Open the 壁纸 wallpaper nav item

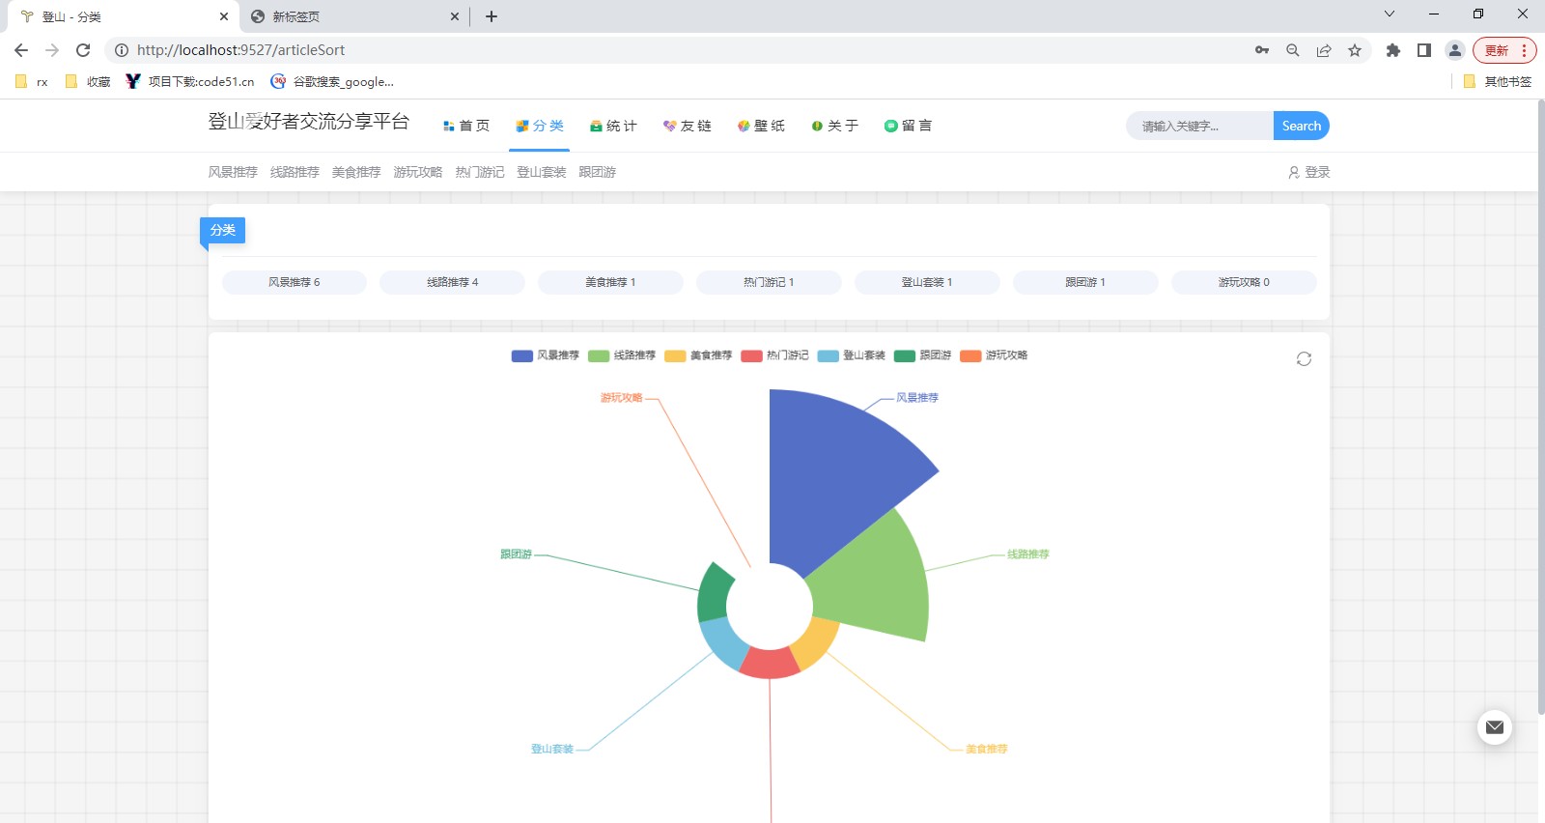click(761, 126)
